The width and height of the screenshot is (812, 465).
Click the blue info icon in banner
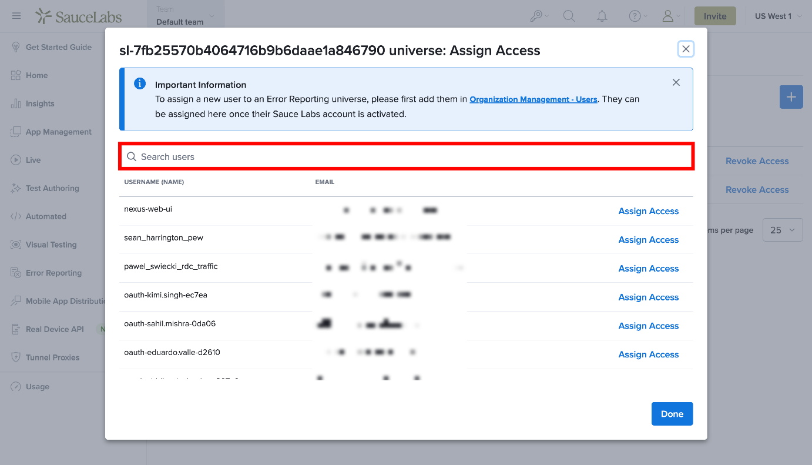point(140,83)
